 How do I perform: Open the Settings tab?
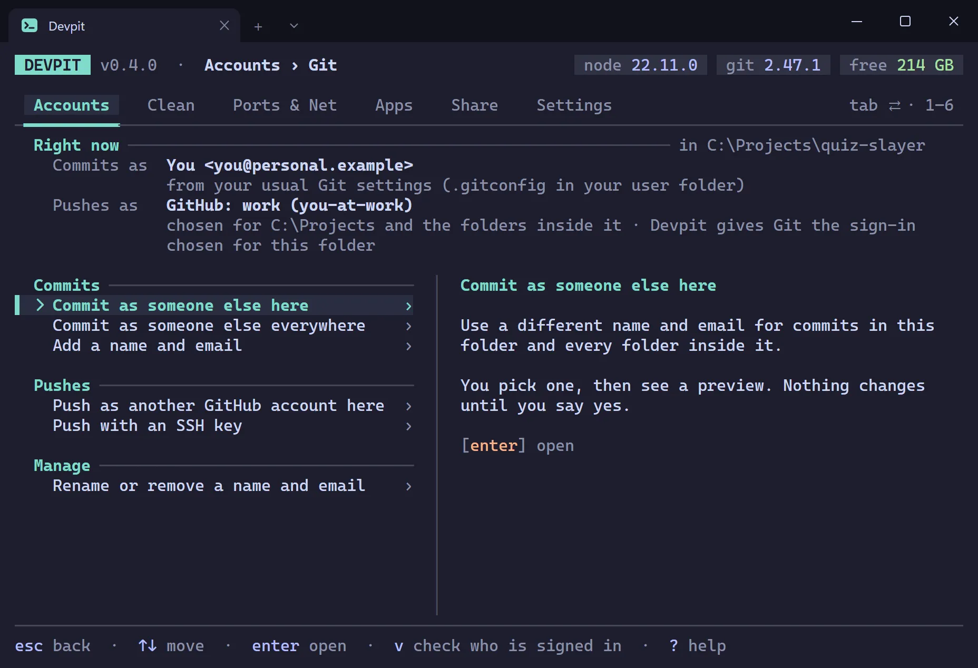(x=574, y=105)
